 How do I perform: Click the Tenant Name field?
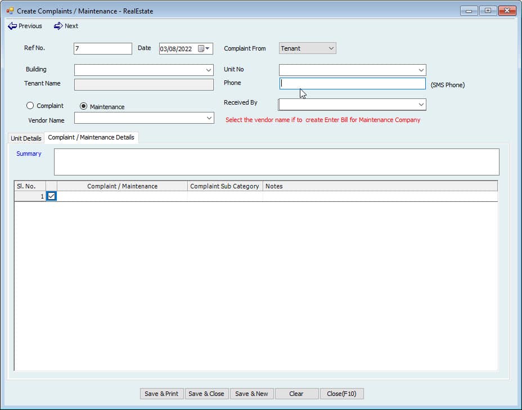tap(144, 84)
